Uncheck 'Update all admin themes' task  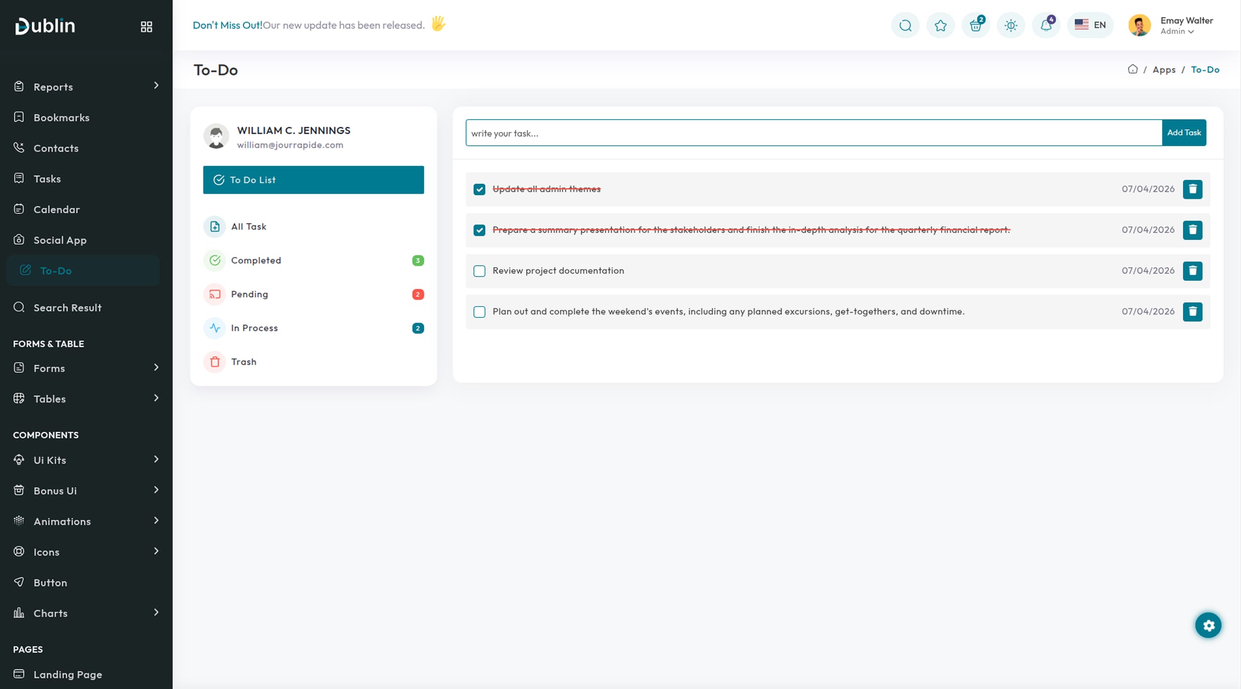tap(479, 189)
